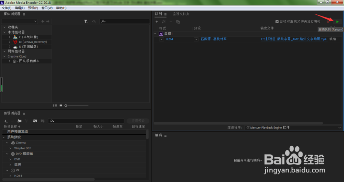Collapse the 合成1 queue item
Screen dimensions: 344x182
click(x=155, y=34)
